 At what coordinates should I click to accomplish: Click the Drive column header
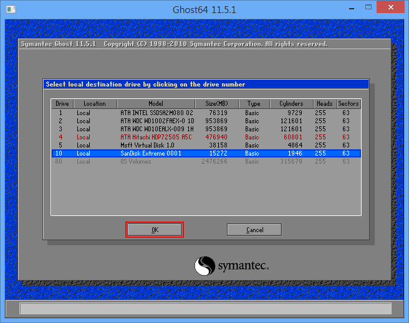[x=62, y=103]
